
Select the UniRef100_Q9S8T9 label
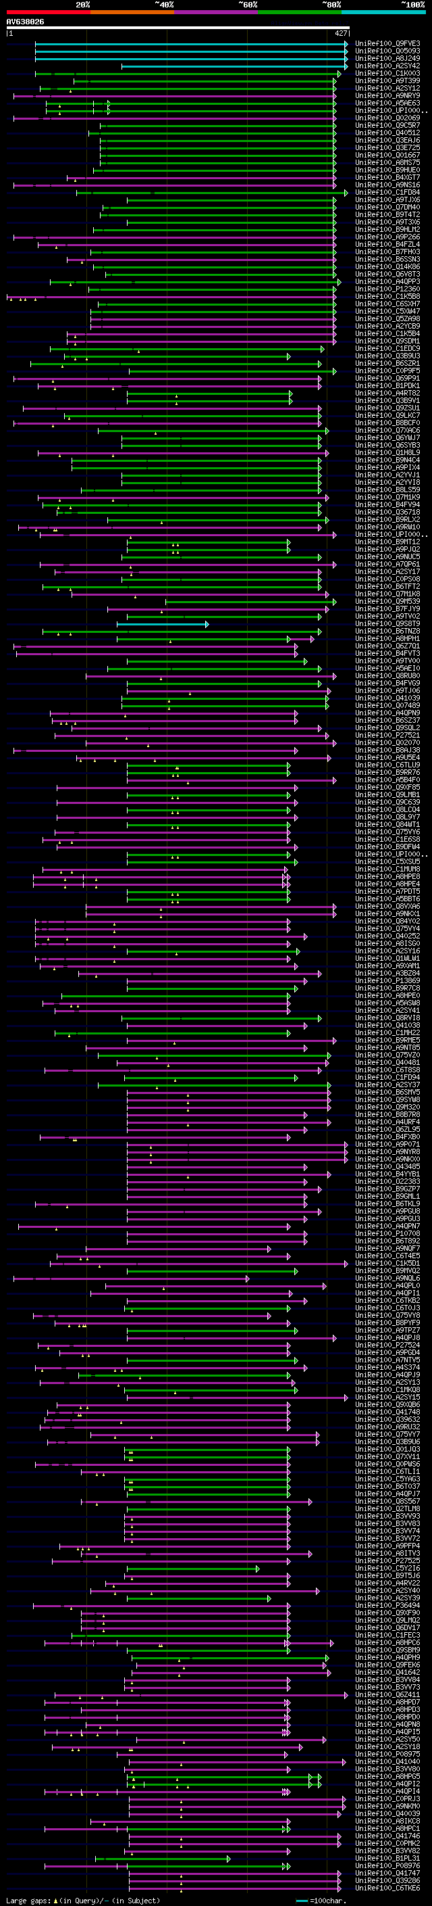click(387, 624)
